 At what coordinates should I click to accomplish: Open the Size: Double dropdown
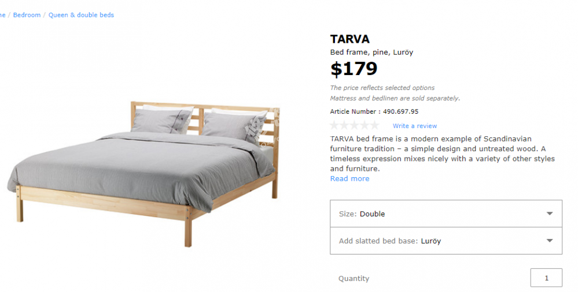(446, 214)
